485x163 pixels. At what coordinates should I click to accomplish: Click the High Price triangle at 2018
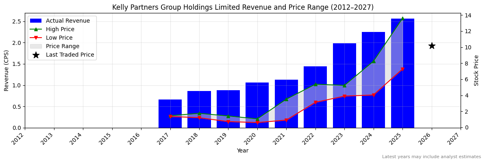coord(199,114)
